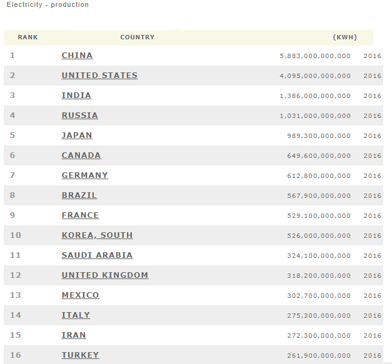Click the COUNTRY column header
Screen dimensions: 392x364
(137, 37)
